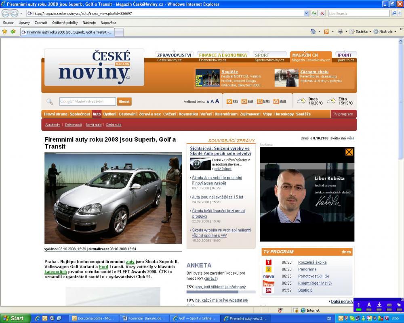The width and height of the screenshot is (404, 323).
Task: Click the site search magnifier icon
Action: pos(50,102)
